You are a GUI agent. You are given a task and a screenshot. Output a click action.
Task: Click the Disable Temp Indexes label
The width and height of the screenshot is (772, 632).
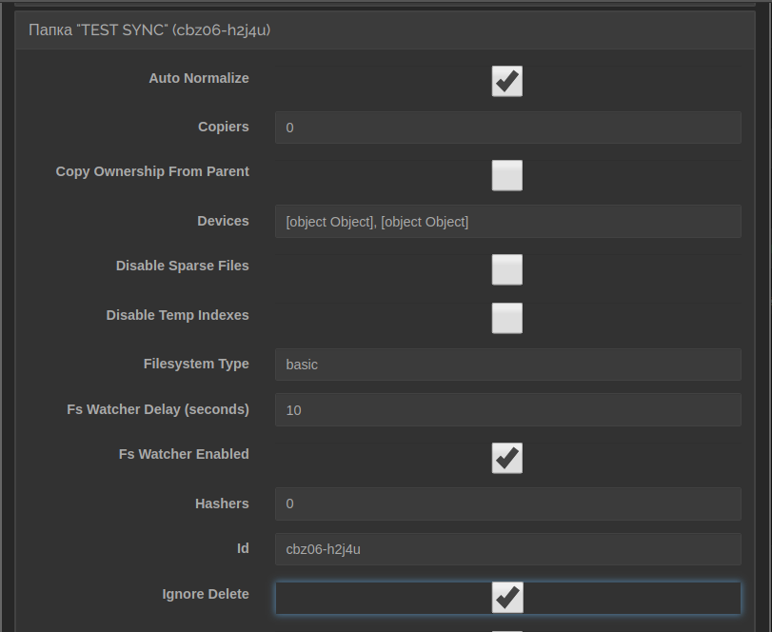[x=178, y=315]
